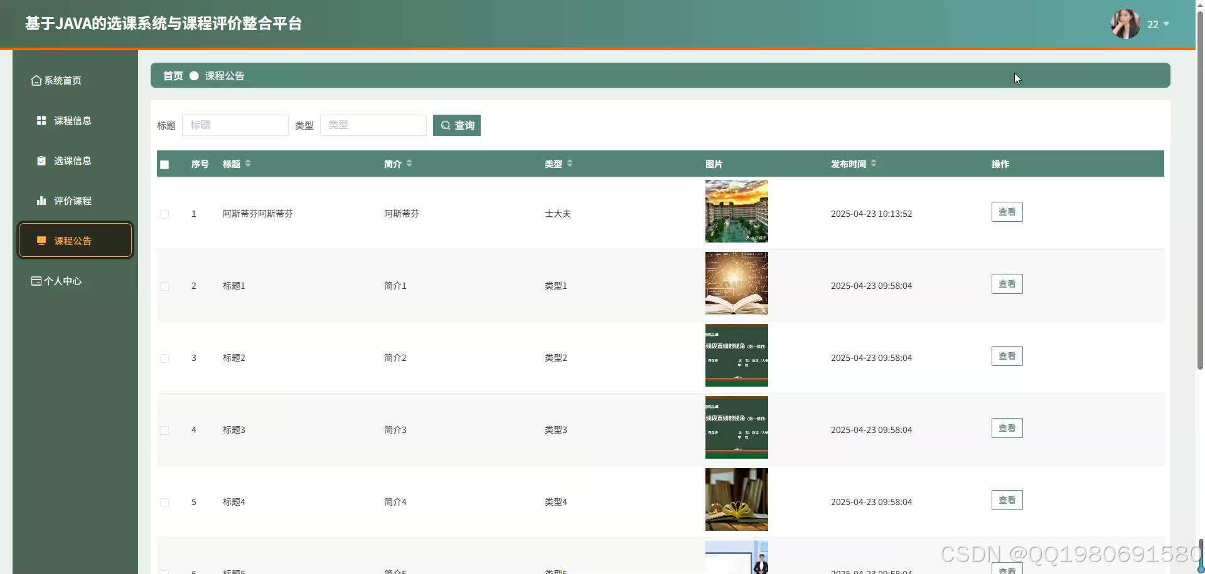Screen dimensions: 1205x574
Task: Click the grid icon beside 课程信息
Action: (41, 120)
